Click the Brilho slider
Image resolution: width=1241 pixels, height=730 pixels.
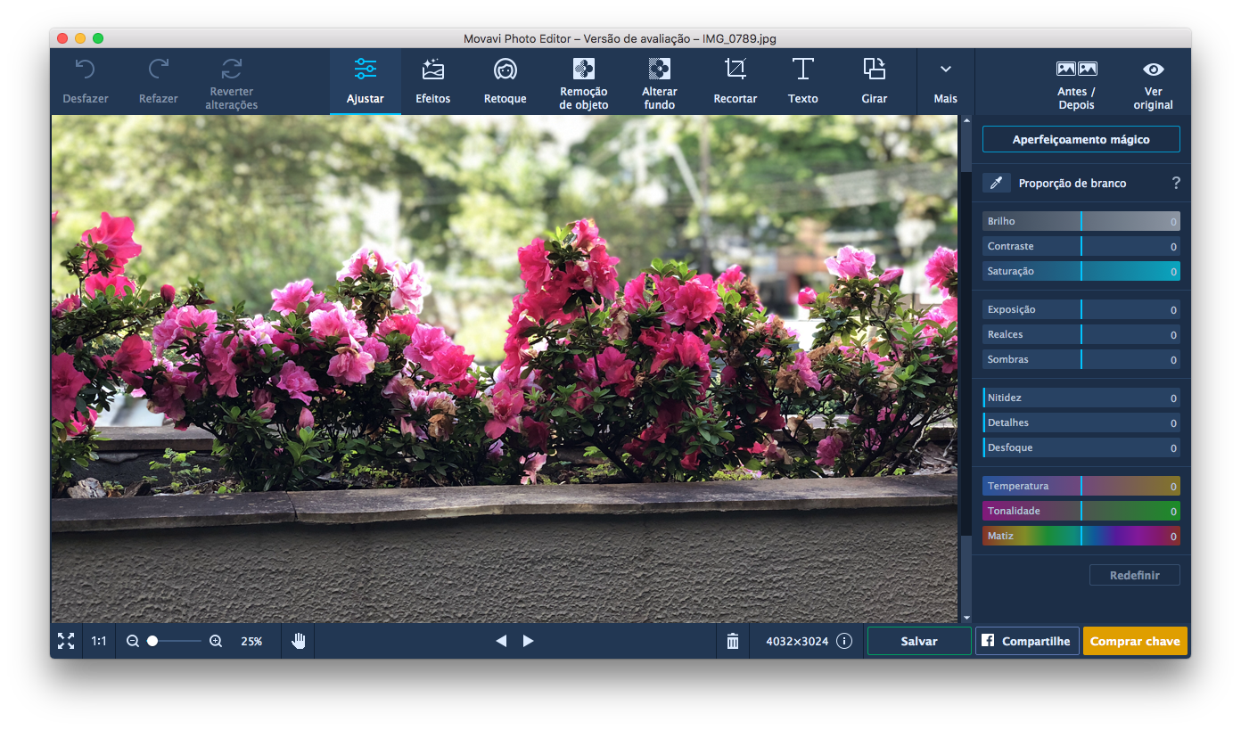(x=1081, y=221)
